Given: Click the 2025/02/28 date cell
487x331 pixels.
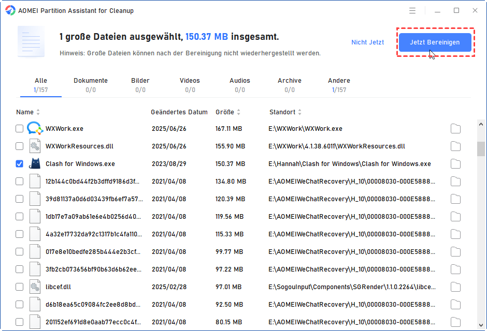Looking at the screenshot, I should pos(169,287).
